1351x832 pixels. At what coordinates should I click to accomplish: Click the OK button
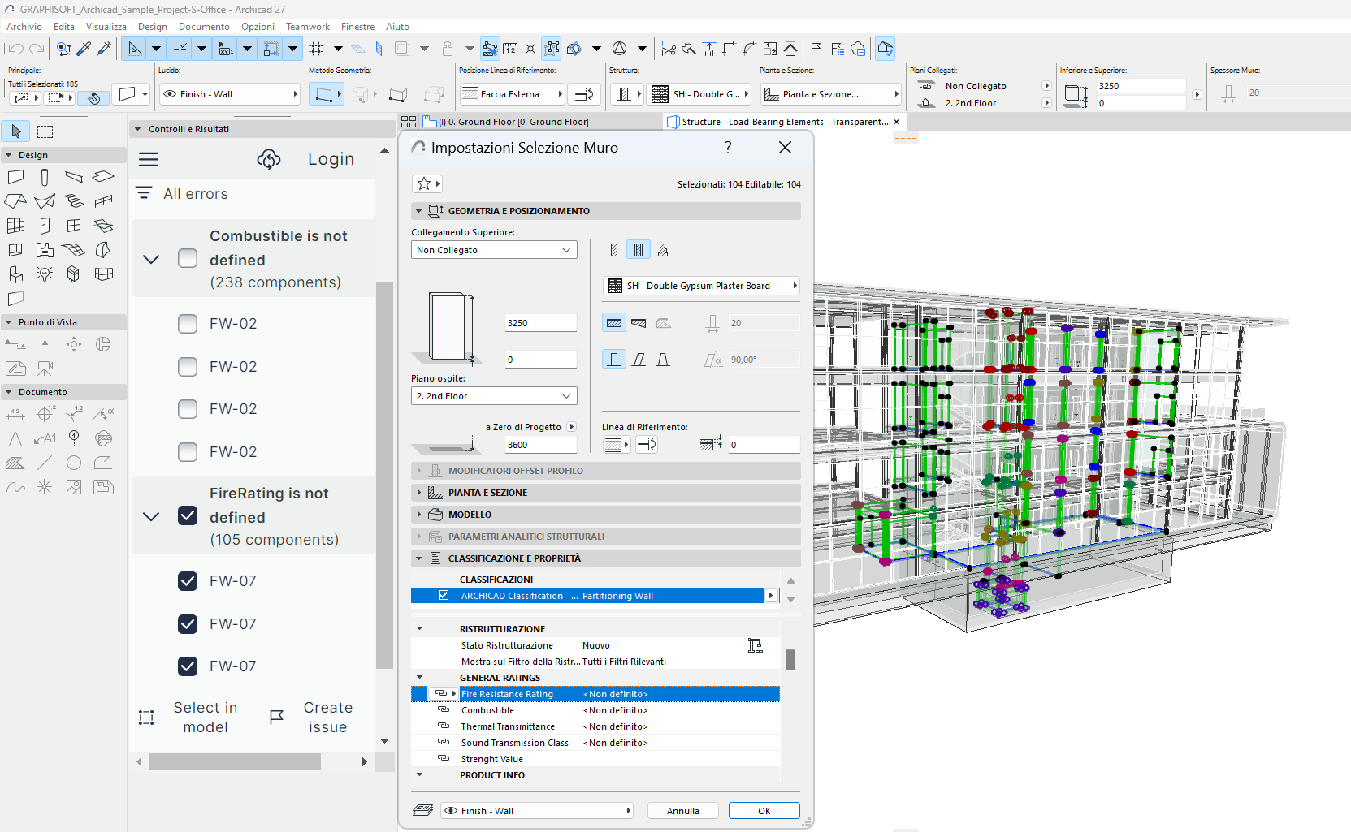[764, 811]
